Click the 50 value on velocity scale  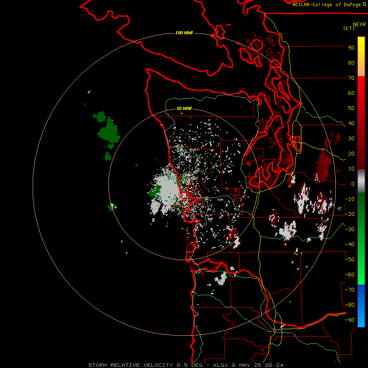coord(351,108)
